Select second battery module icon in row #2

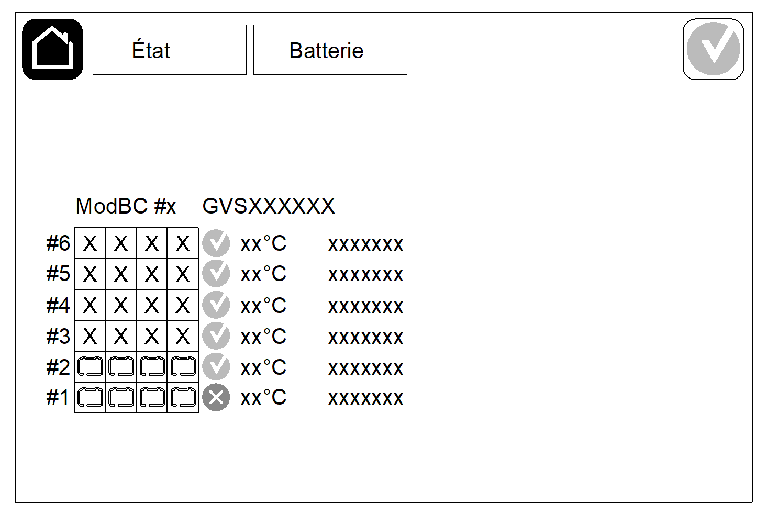(x=121, y=366)
